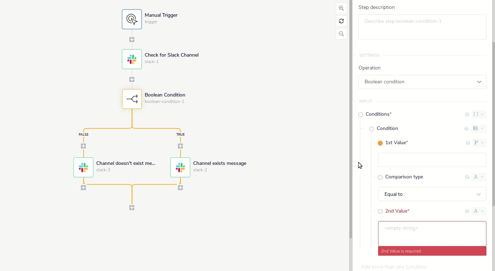Toggle the 2nd Value connector circle
Image resolution: width=495 pixels, height=271 pixels.
click(380, 212)
